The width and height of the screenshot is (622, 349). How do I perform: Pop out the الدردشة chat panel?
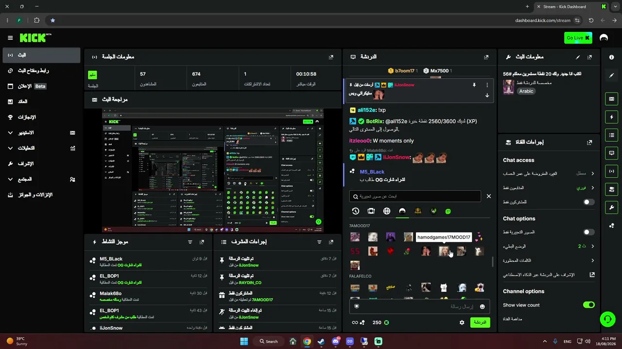(486, 57)
